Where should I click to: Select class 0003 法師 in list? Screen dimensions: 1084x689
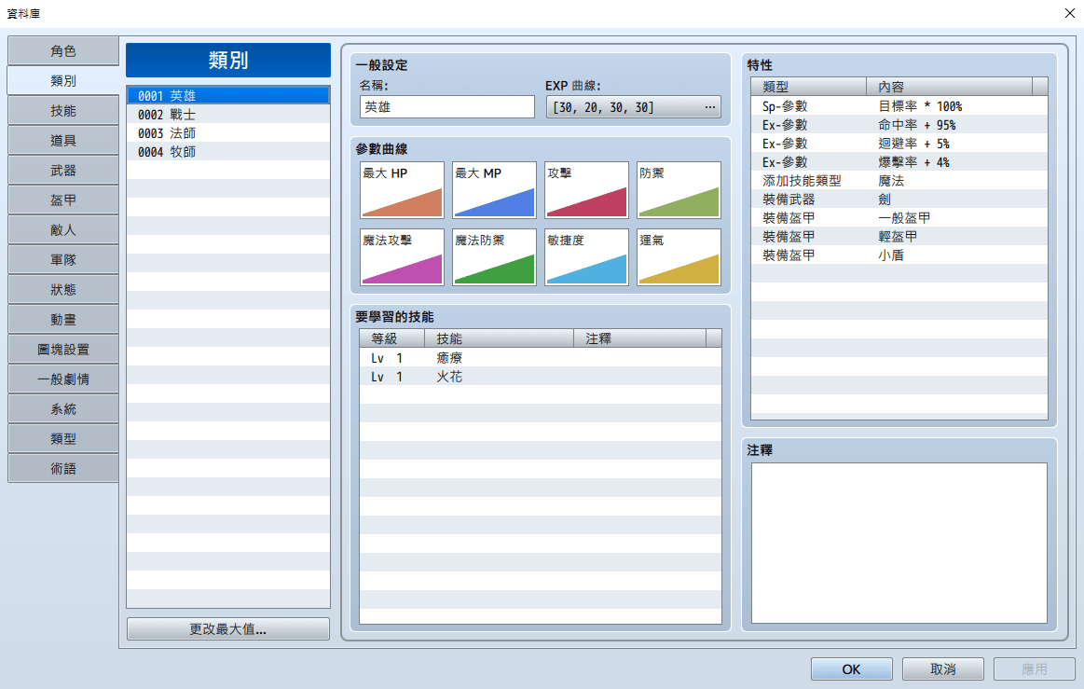point(228,132)
